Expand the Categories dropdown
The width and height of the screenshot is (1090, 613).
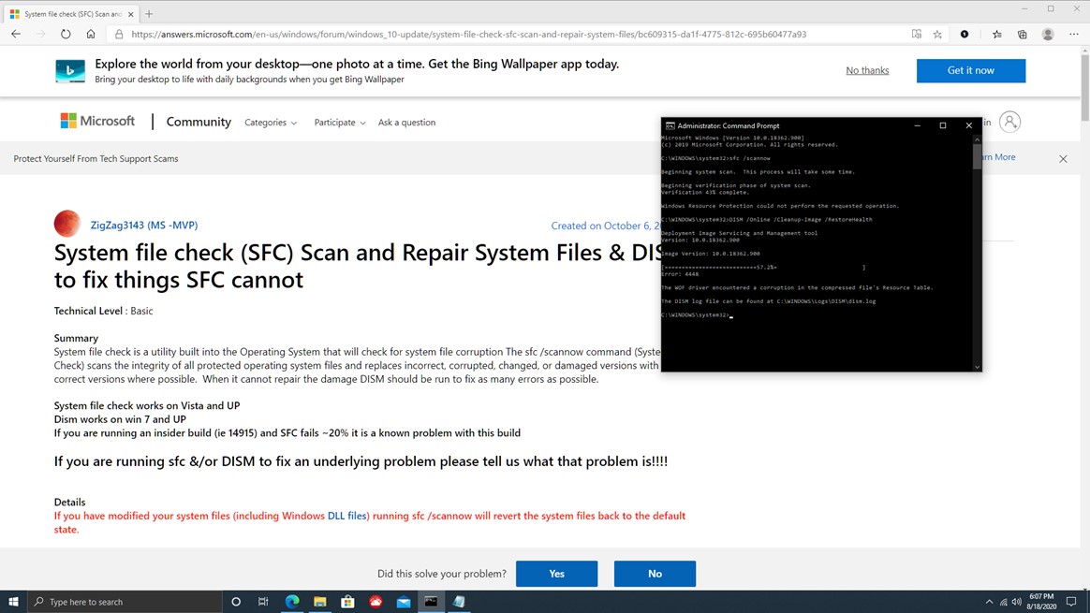pyautogui.click(x=271, y=123)
